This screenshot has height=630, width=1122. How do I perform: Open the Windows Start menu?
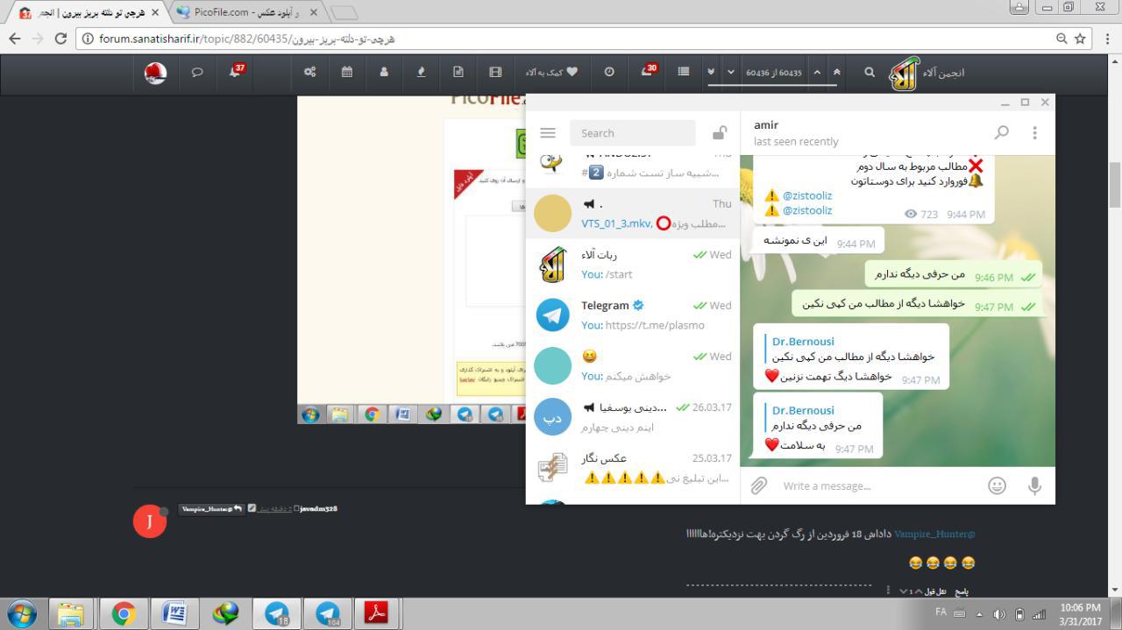pos(21,613)
